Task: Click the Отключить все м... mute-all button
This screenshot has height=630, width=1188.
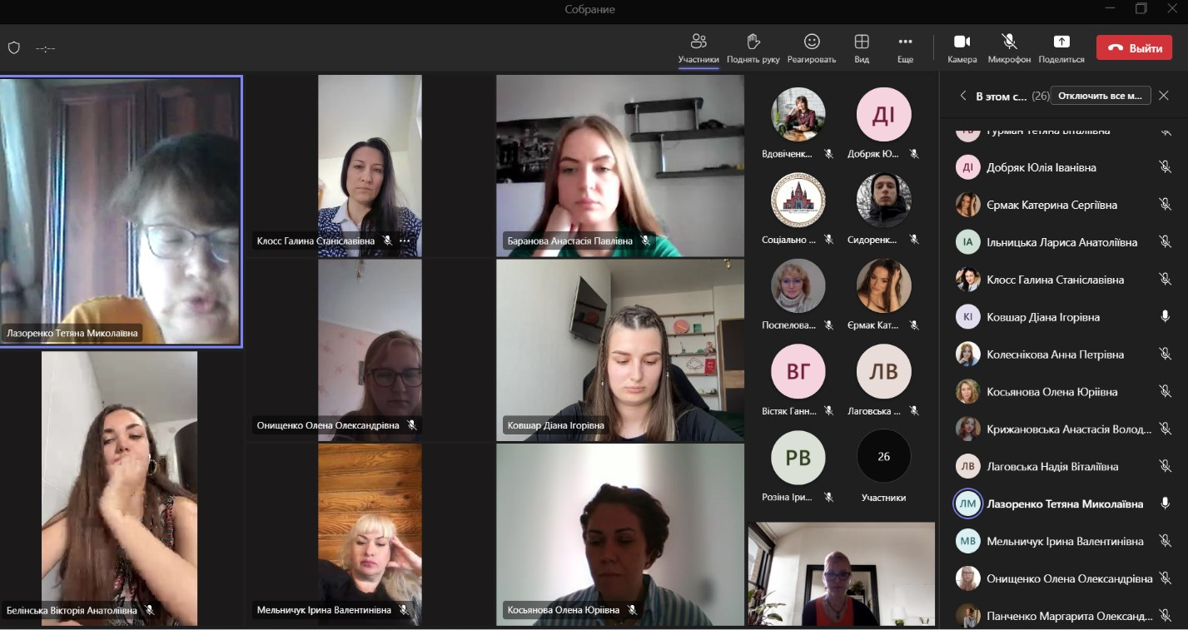Action: click(x=1101, y=96)
